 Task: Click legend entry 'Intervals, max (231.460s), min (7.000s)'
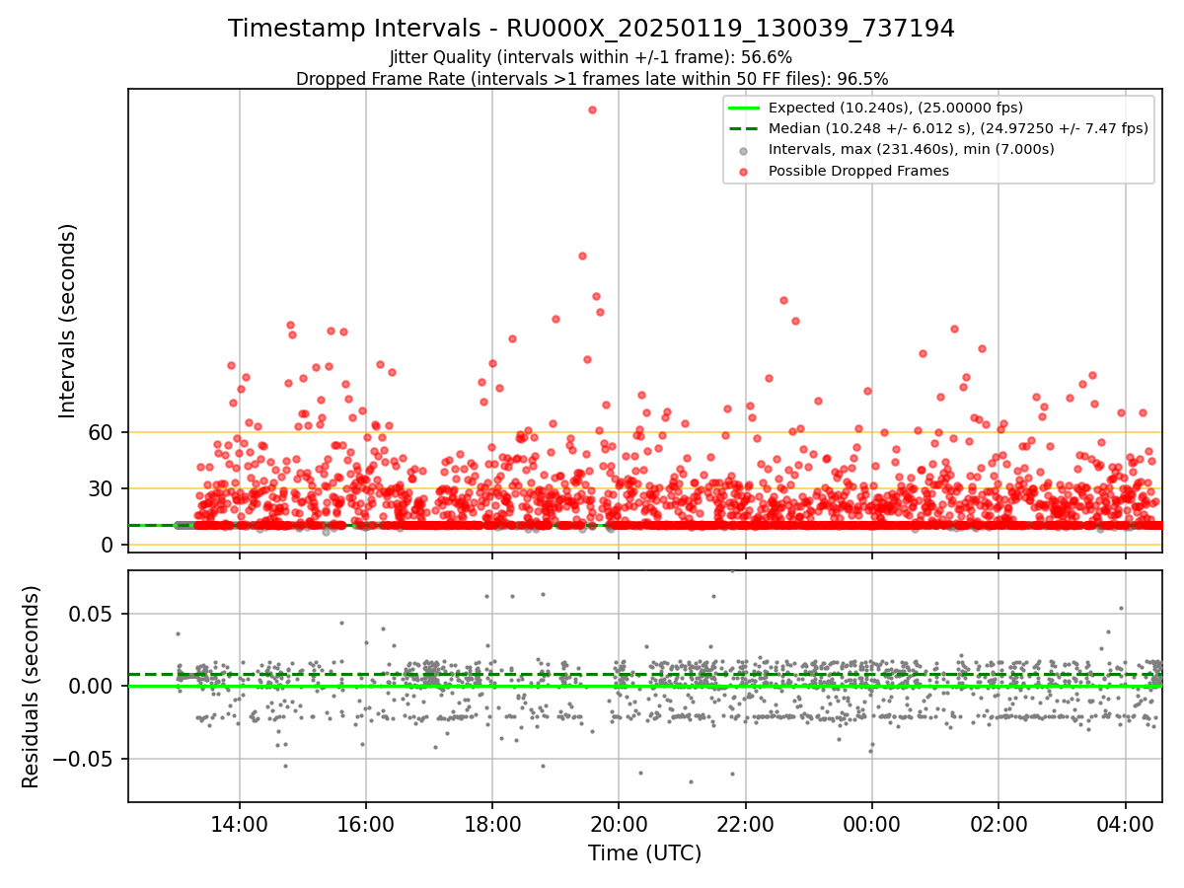[x=912, y=149]
